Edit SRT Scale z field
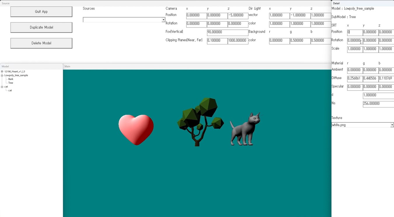The height and width of the screenshot is (217, 394). click(386, 49)
